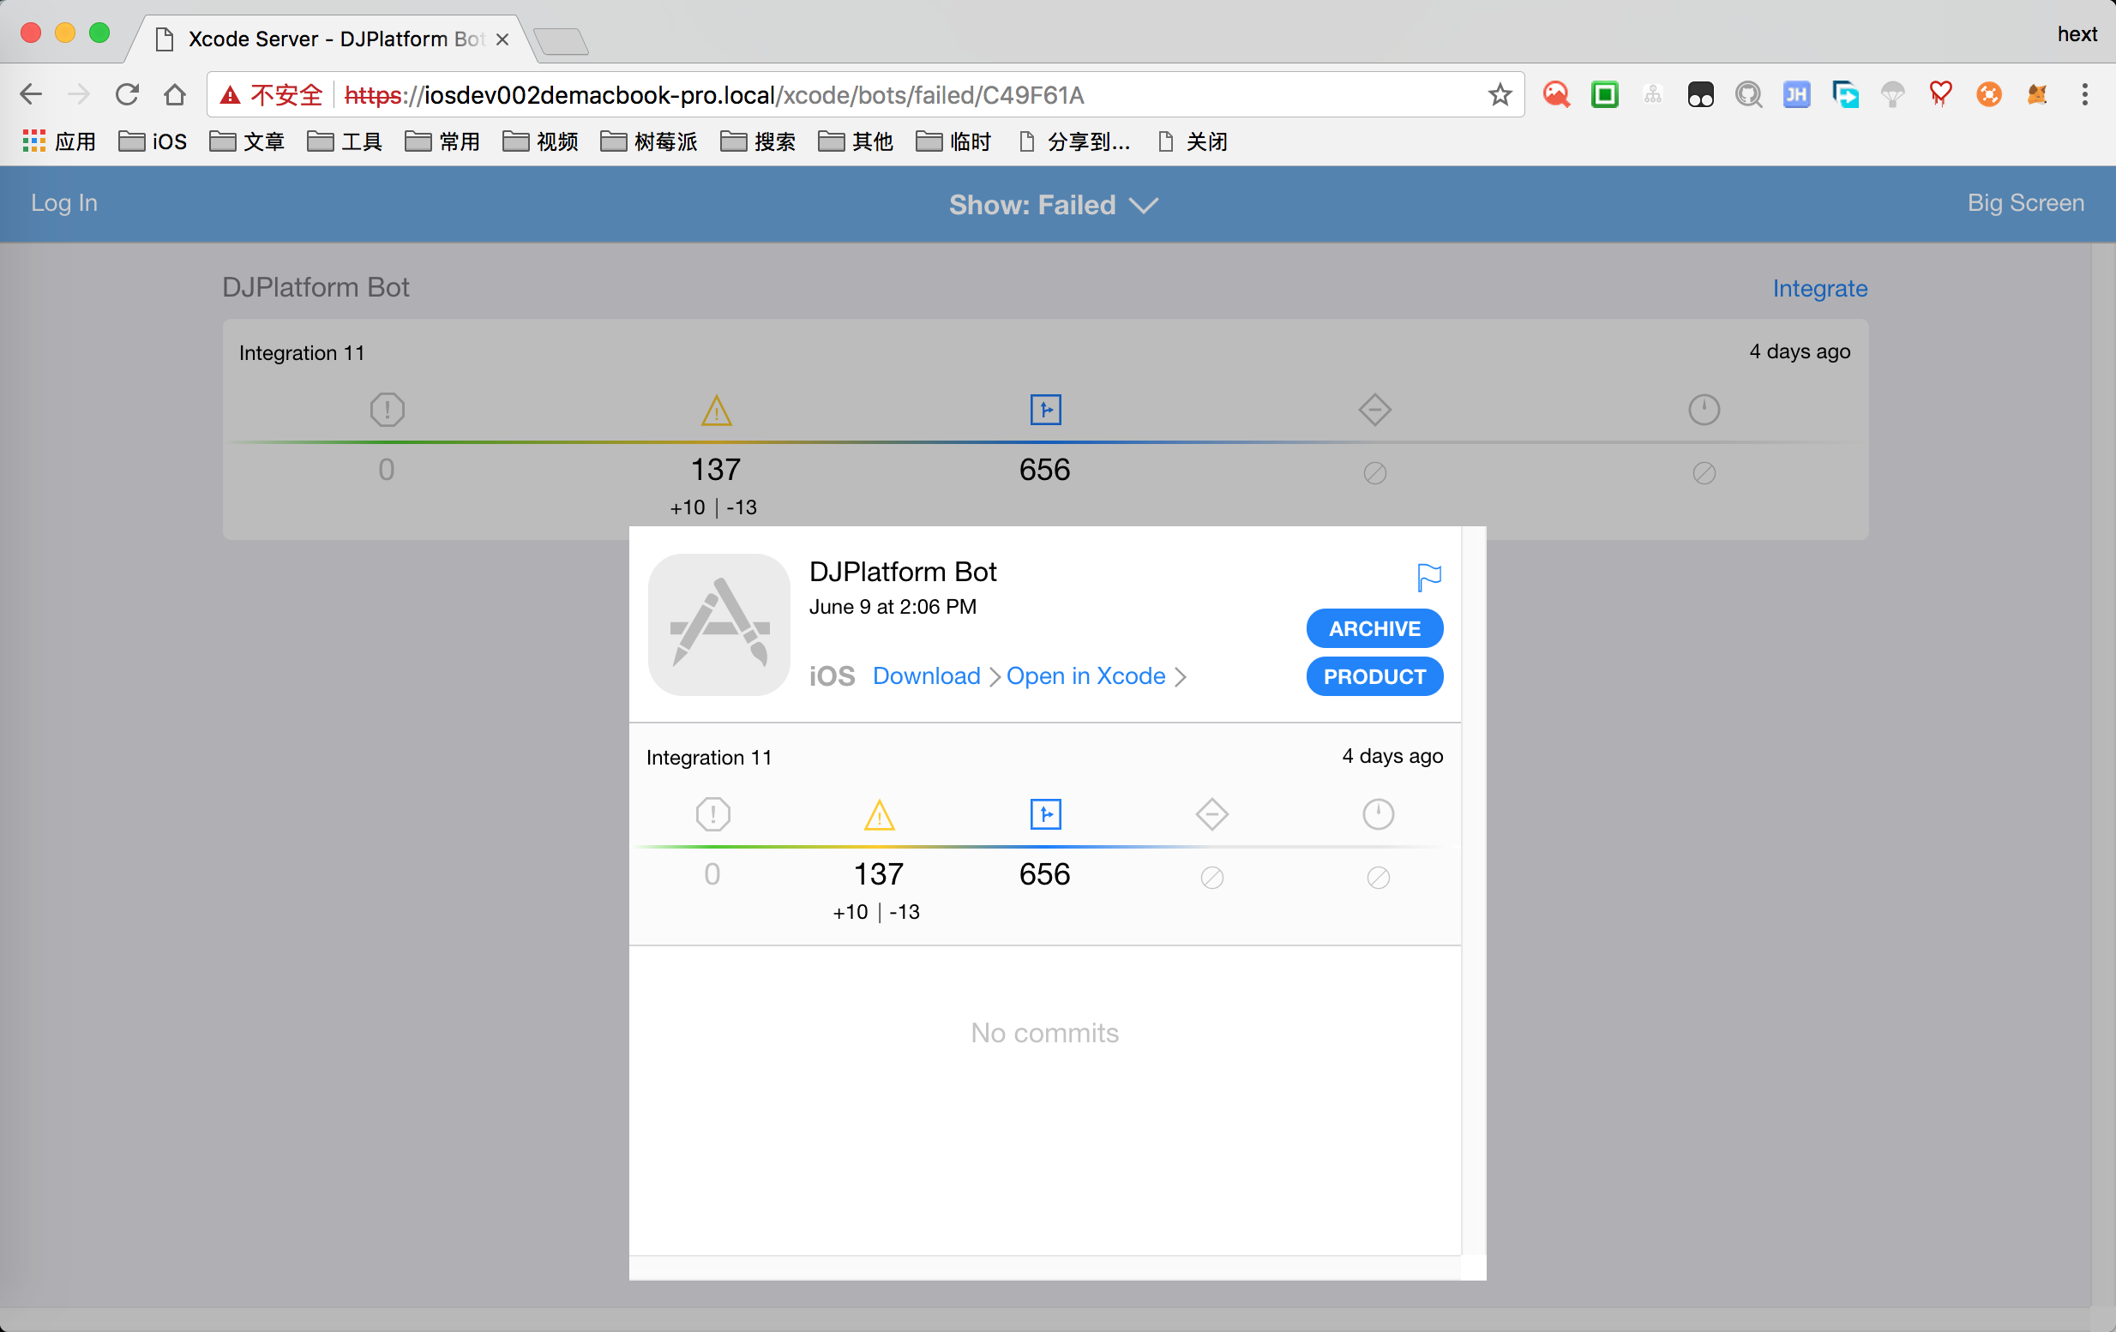The width and height of the screenshot is (2116, 1332).
Task: Open the Show: Failed filter dropdown
Action: (x=1053, y=205)
